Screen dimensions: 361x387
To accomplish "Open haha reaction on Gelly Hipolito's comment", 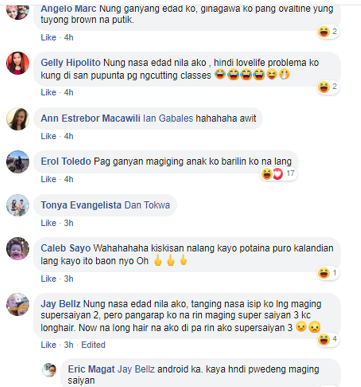I will [x=328, y=87].
